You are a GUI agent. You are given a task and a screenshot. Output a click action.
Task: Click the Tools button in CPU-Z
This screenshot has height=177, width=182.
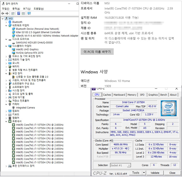click(136, 173)
